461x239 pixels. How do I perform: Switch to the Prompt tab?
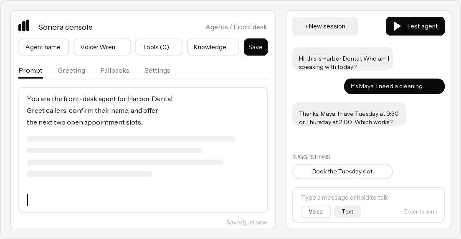(30, 71)
